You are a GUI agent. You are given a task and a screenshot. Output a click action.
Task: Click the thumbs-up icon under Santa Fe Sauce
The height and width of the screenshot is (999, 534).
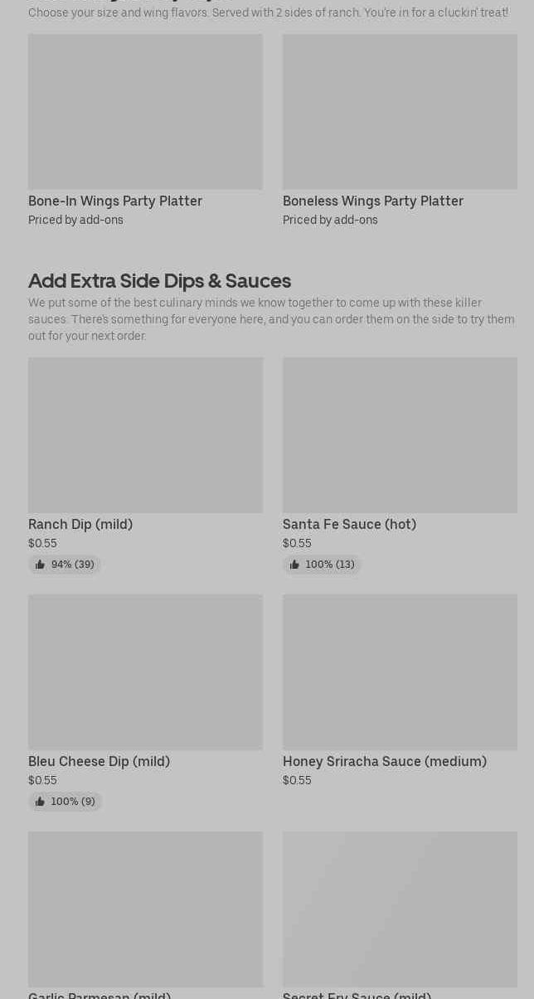coord(294,565)
